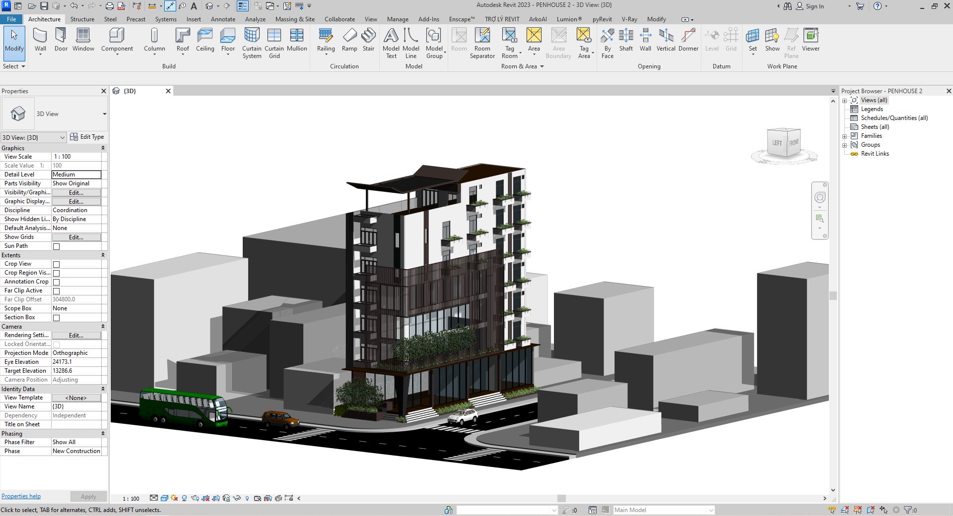Enable the Section Box checkbox
953x516 pixels.
coord(57,318)
